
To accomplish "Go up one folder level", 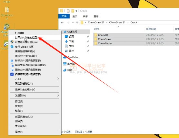I will [77, 23].
